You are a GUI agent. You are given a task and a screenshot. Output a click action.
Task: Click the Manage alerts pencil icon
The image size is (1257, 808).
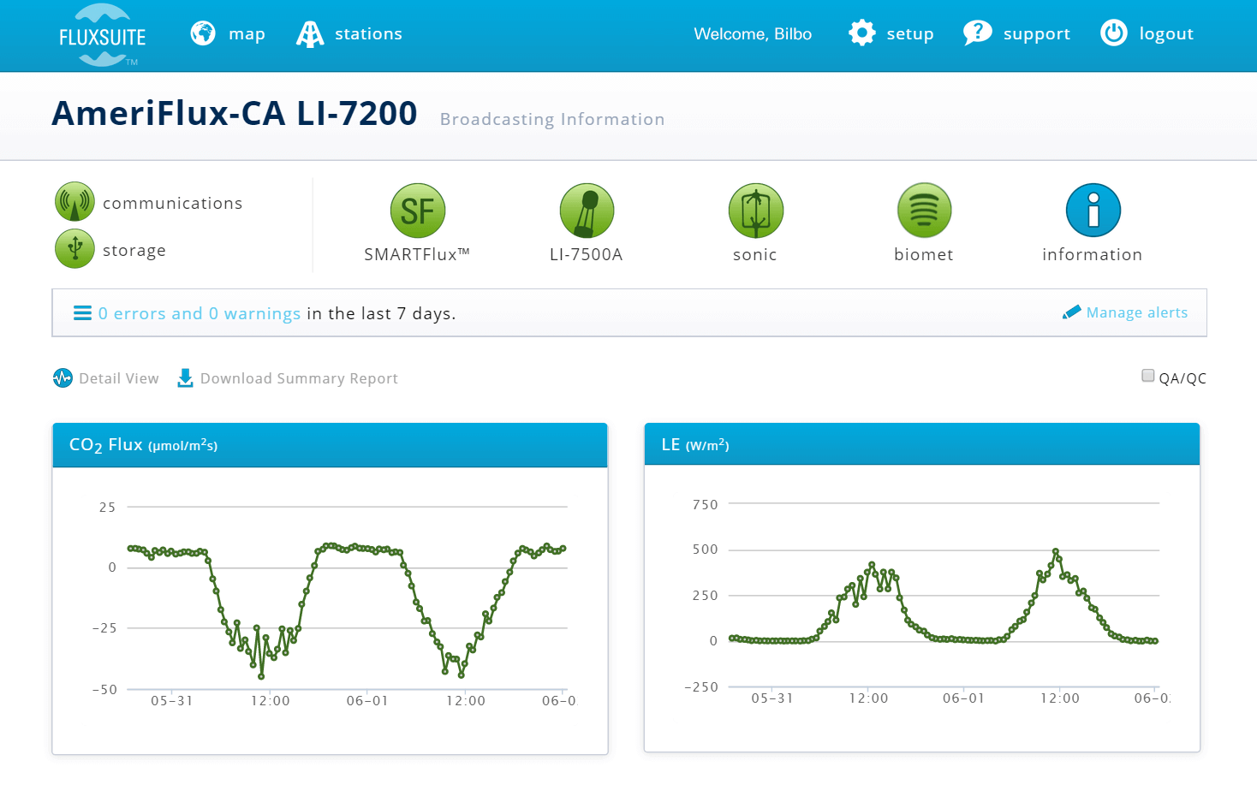tap(1071, 312)
